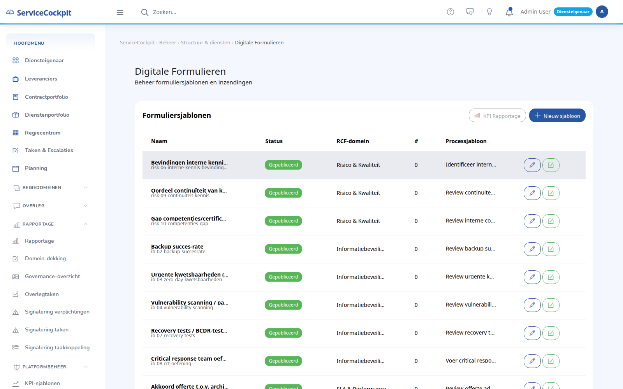Screen dimensions: 623x389
Task: Click the RCF-domein column header
Action: click(353, 141)
